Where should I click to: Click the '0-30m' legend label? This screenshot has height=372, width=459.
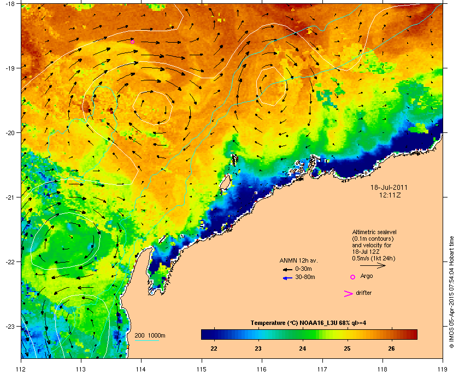click(304, 269)
